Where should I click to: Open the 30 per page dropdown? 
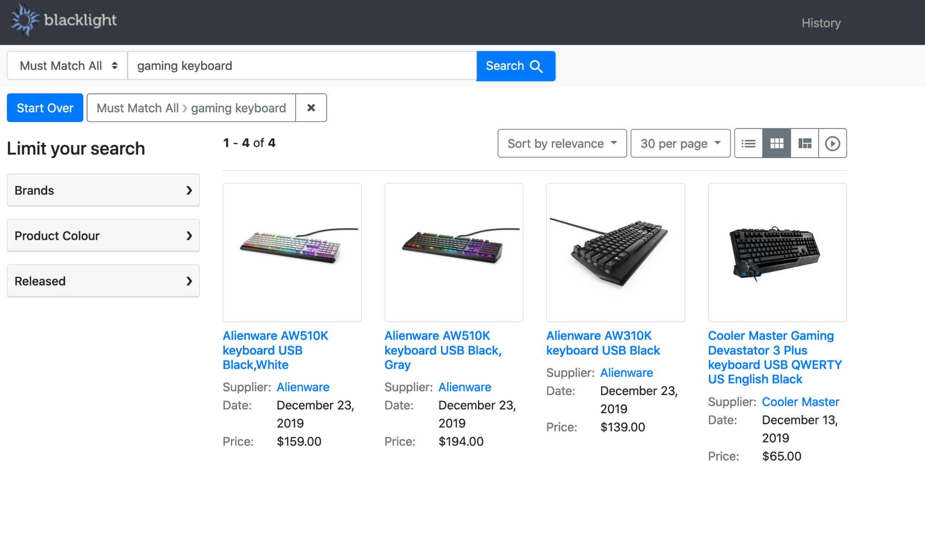[680, 144]
